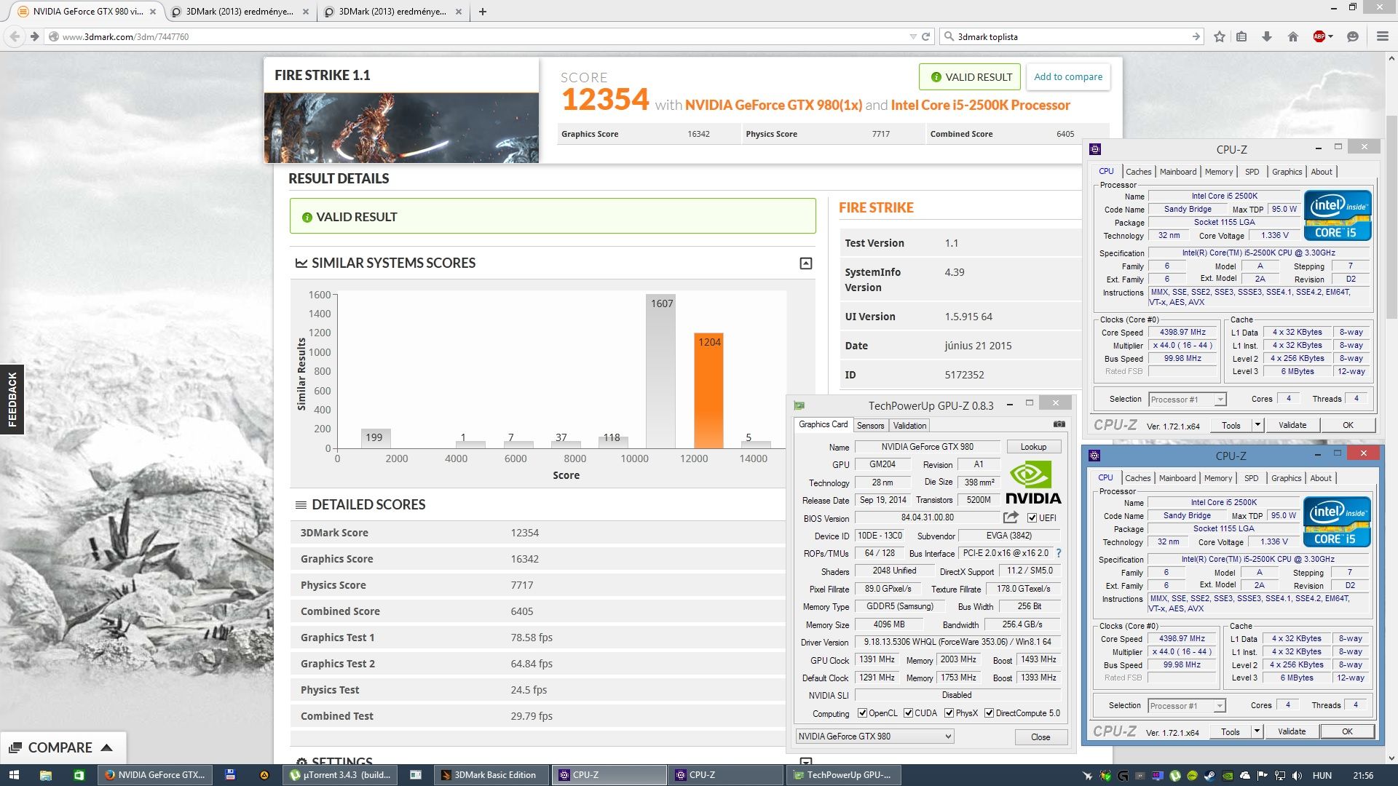Click Firefox bookmark star icon

tap(1220, 36)
